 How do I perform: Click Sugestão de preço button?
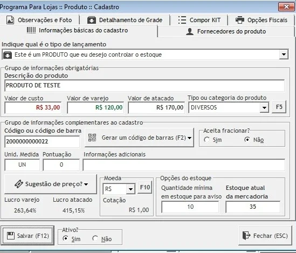click(51, 184)
